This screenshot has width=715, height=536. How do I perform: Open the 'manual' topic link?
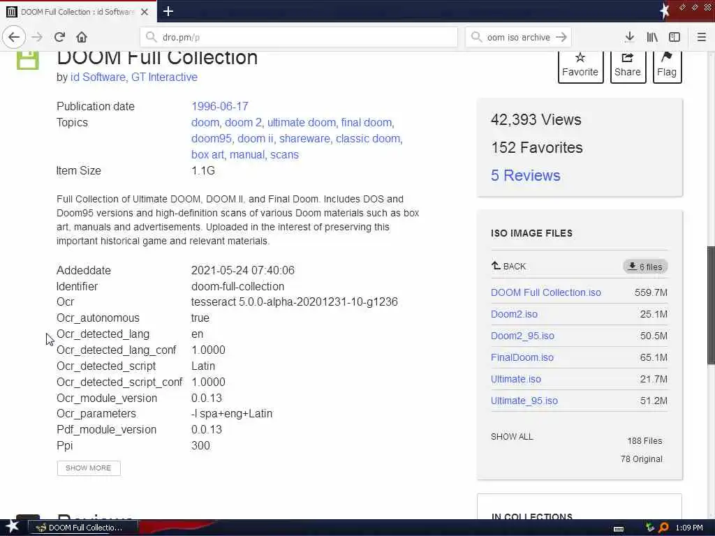pos(246,154)
